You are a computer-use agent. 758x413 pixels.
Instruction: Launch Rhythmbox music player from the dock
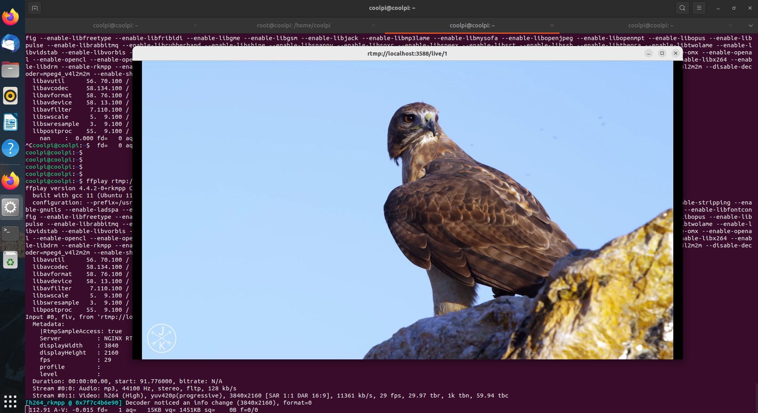point(10,96)
